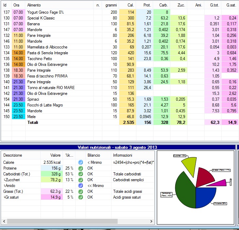Screen dimensions: 239x230
Task: Click right arrow of horizontal scrollbar
Action: (x=151, y=221)
